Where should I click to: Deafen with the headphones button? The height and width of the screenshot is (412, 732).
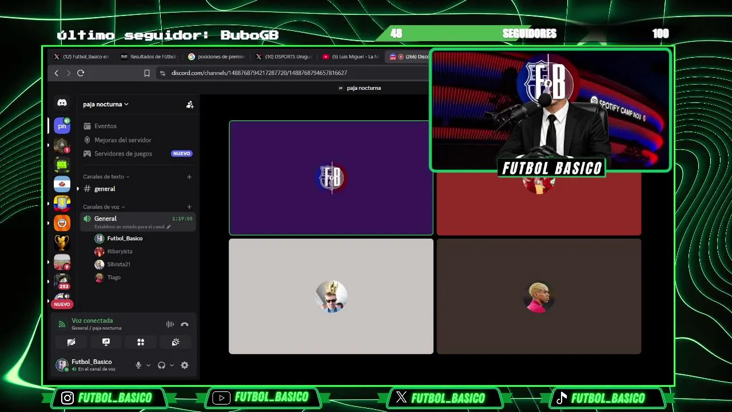coord(161,365)
